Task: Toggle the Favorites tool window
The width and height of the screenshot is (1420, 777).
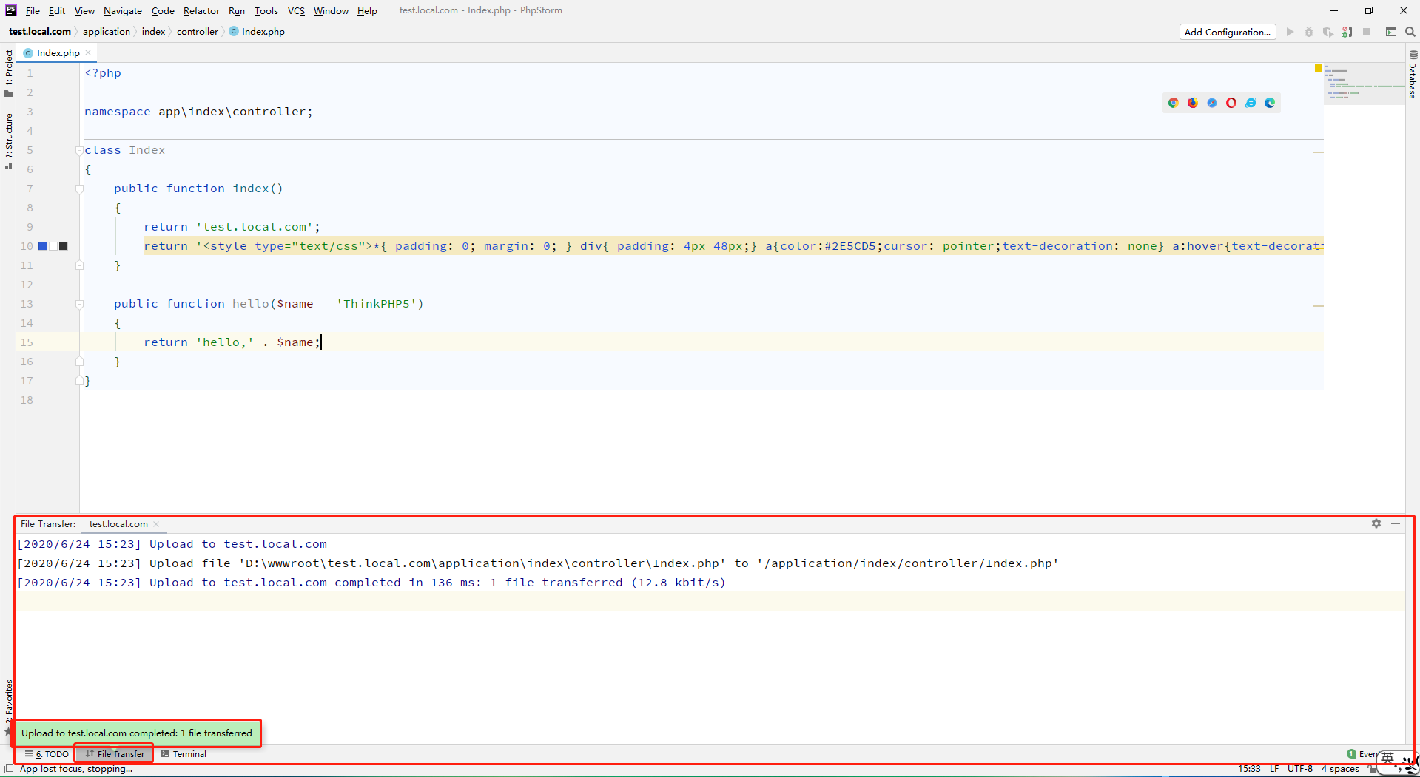Action: click(x=9, y=708)
